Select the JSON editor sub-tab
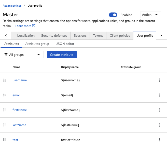 coord(65,44)
